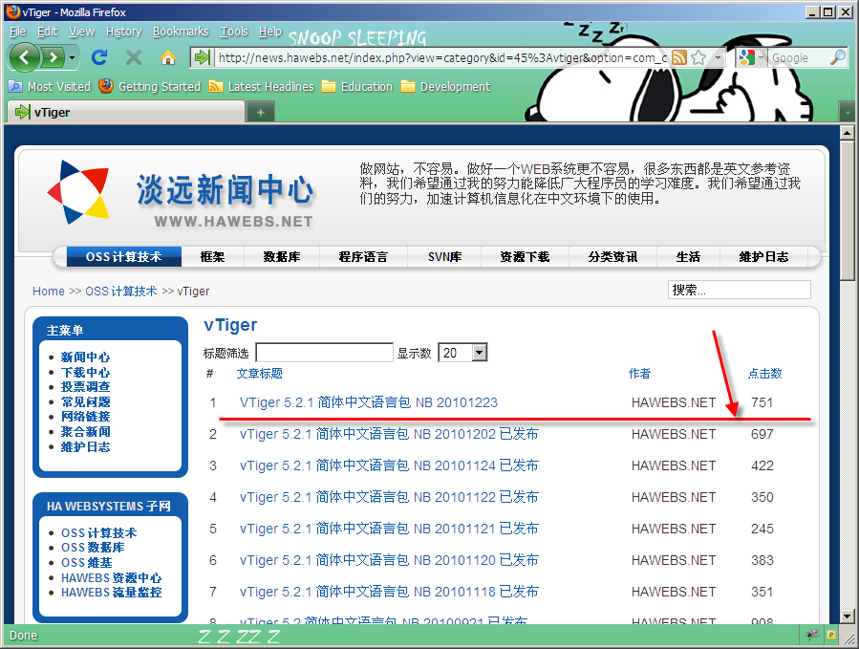859x649 pixels.
Task: Open article vTiger 5.2.1 NB 20101120
Action: click(389, 560)
